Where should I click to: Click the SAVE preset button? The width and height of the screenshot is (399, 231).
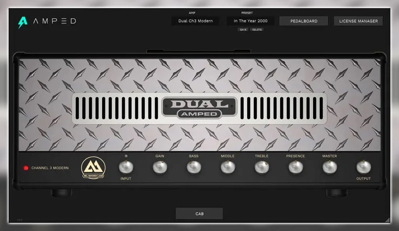coord(243,30)
